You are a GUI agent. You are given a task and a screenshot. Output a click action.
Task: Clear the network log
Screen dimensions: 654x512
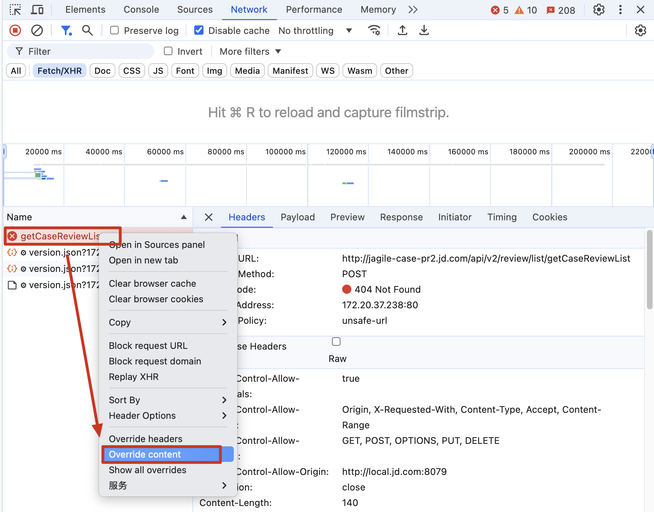[x=37, y=31]
